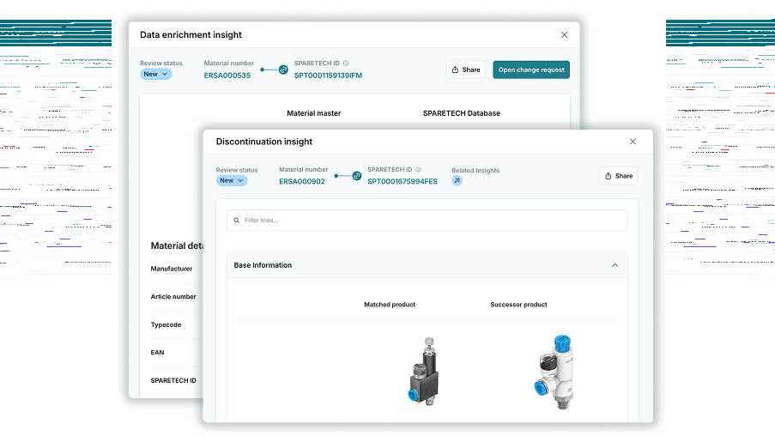Click the Related Insights icon
775x436 pixels.
pos(457,180)
